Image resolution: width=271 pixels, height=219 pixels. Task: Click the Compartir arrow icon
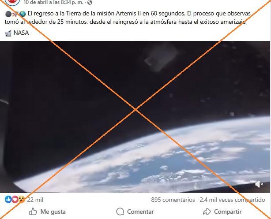point(207,212)
